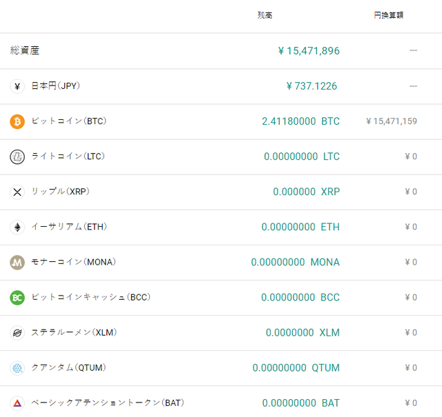Click the ¥ 0 value in QTUM row

(411, 368)
